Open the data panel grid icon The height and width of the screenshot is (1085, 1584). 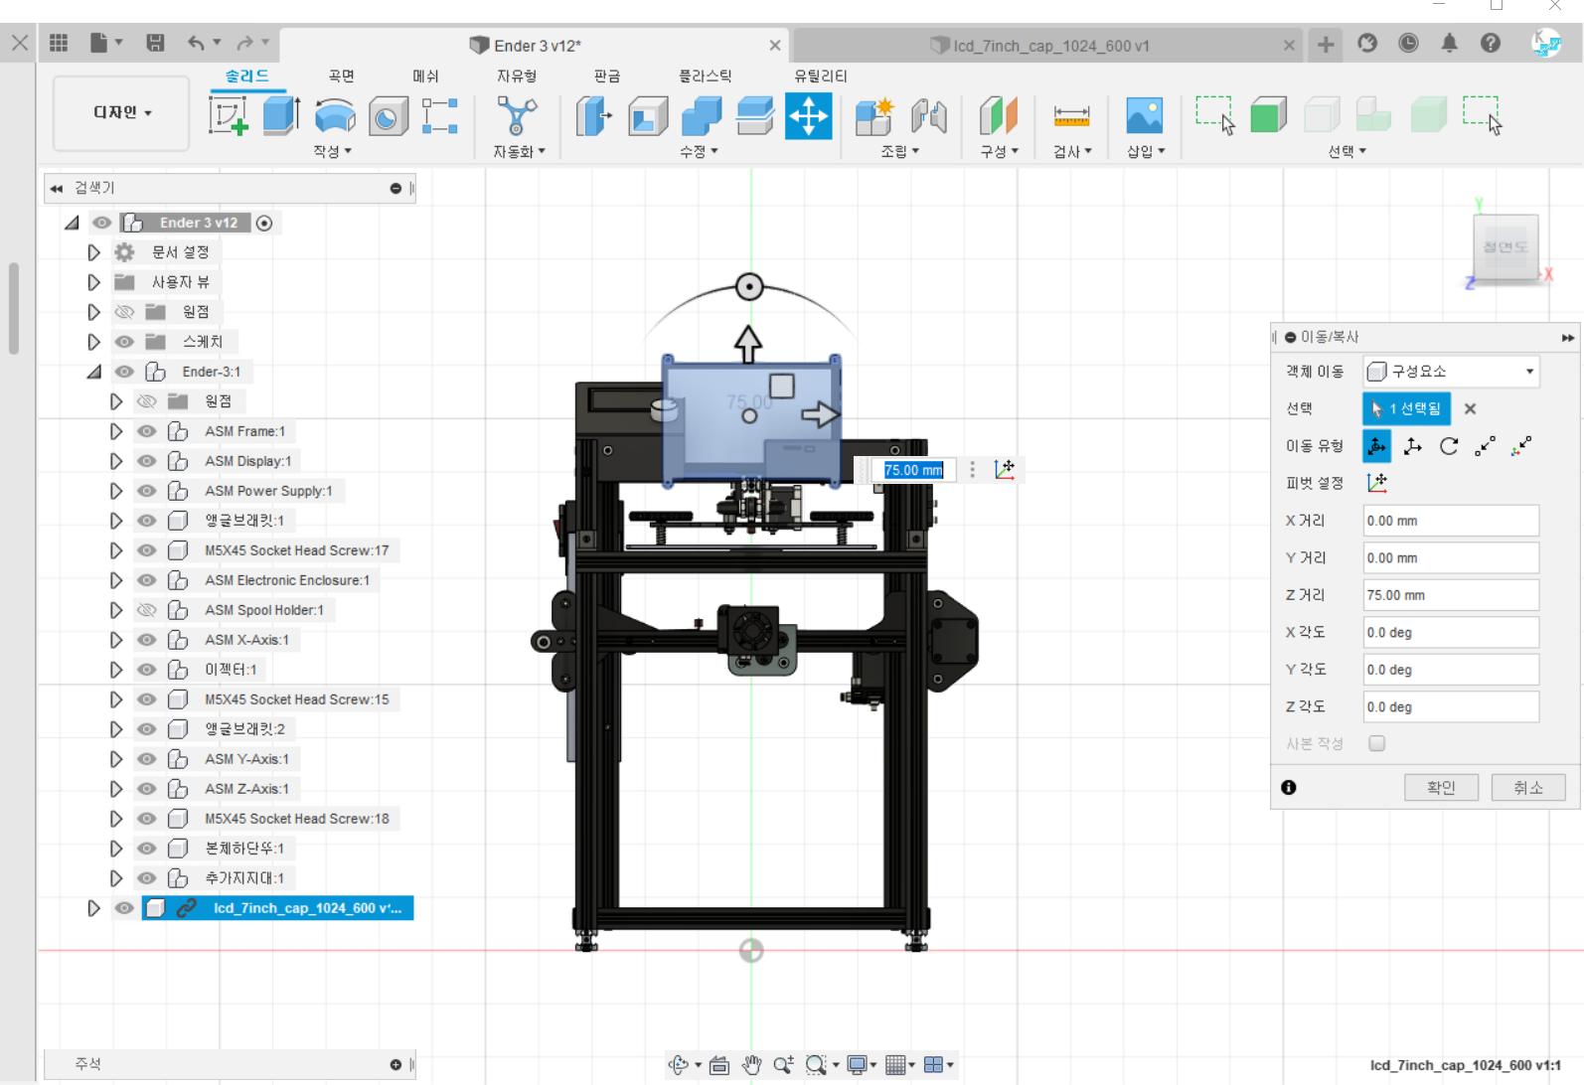point(59,43)
